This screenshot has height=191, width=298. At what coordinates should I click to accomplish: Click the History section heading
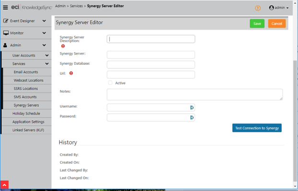(x=68, y=142)
